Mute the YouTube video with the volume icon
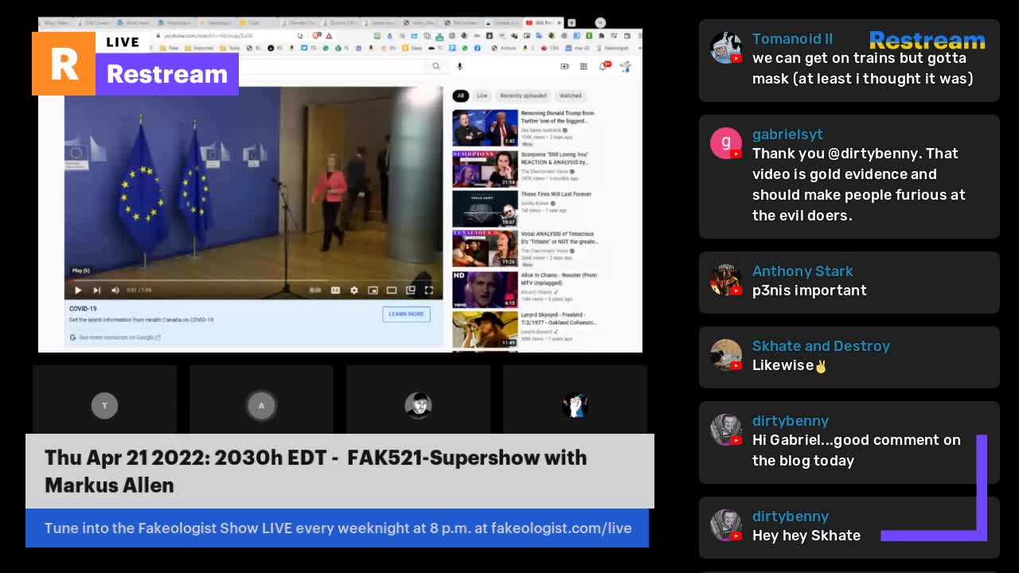This screenshot has width=1019, height=573. [x=115, y=290]
